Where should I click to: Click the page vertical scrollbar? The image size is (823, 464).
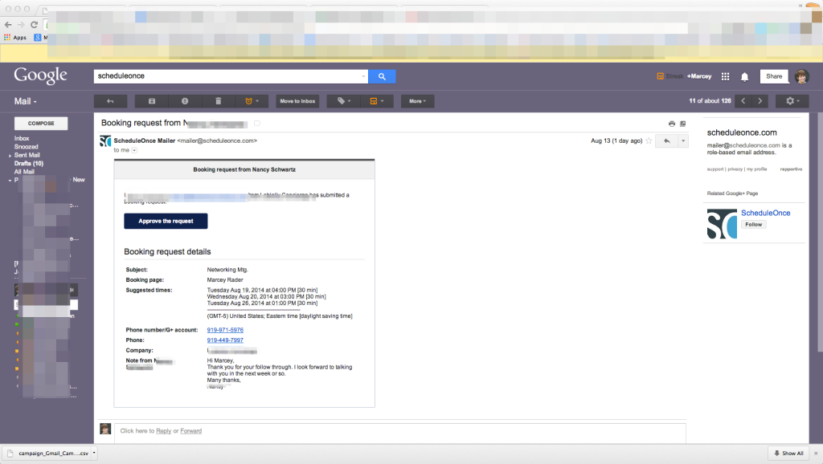coord(820,232)
